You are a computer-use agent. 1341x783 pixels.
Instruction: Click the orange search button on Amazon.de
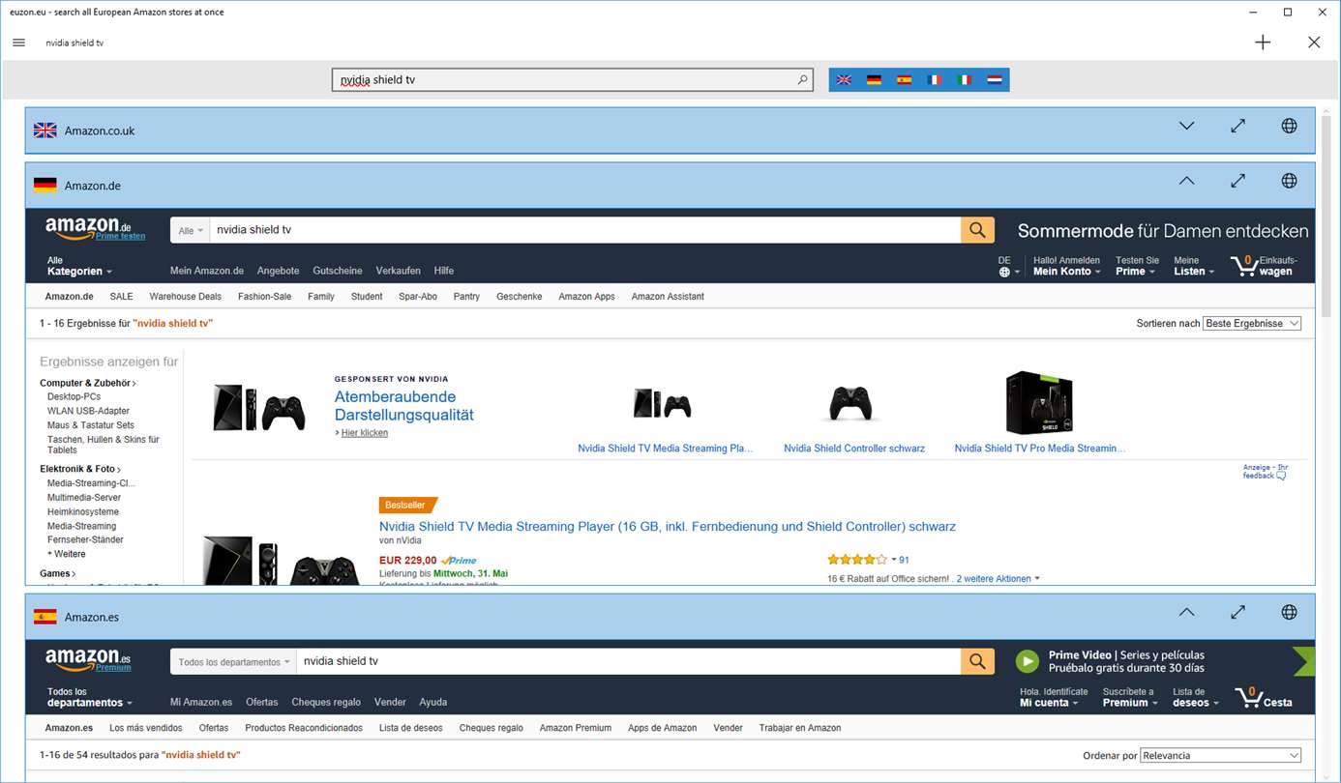click(x=977, y=230)
